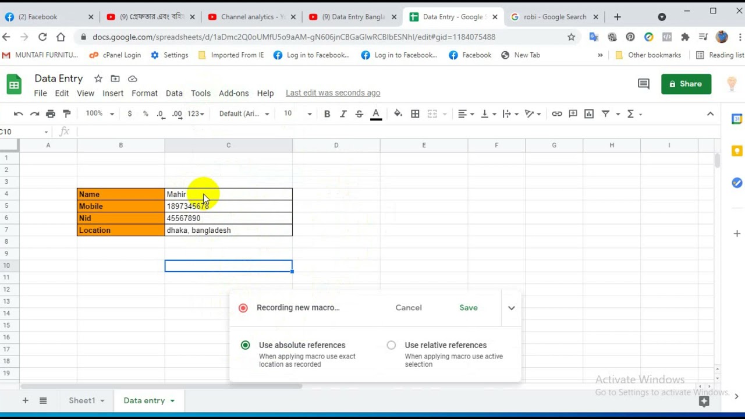Open Google Sheets home icon
The height and width of the screenshot is (419, 745).
[x=14, y=85]
